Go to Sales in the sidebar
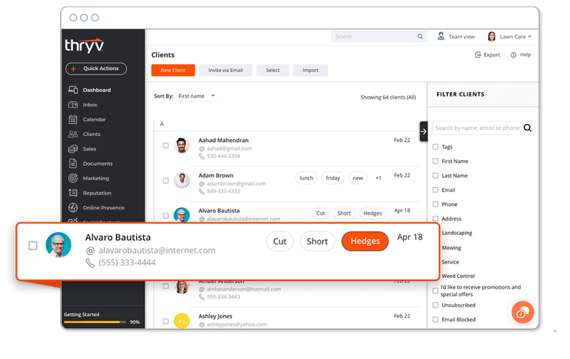Viewport: 570px width, 359px height. click(x=89, y=149)
